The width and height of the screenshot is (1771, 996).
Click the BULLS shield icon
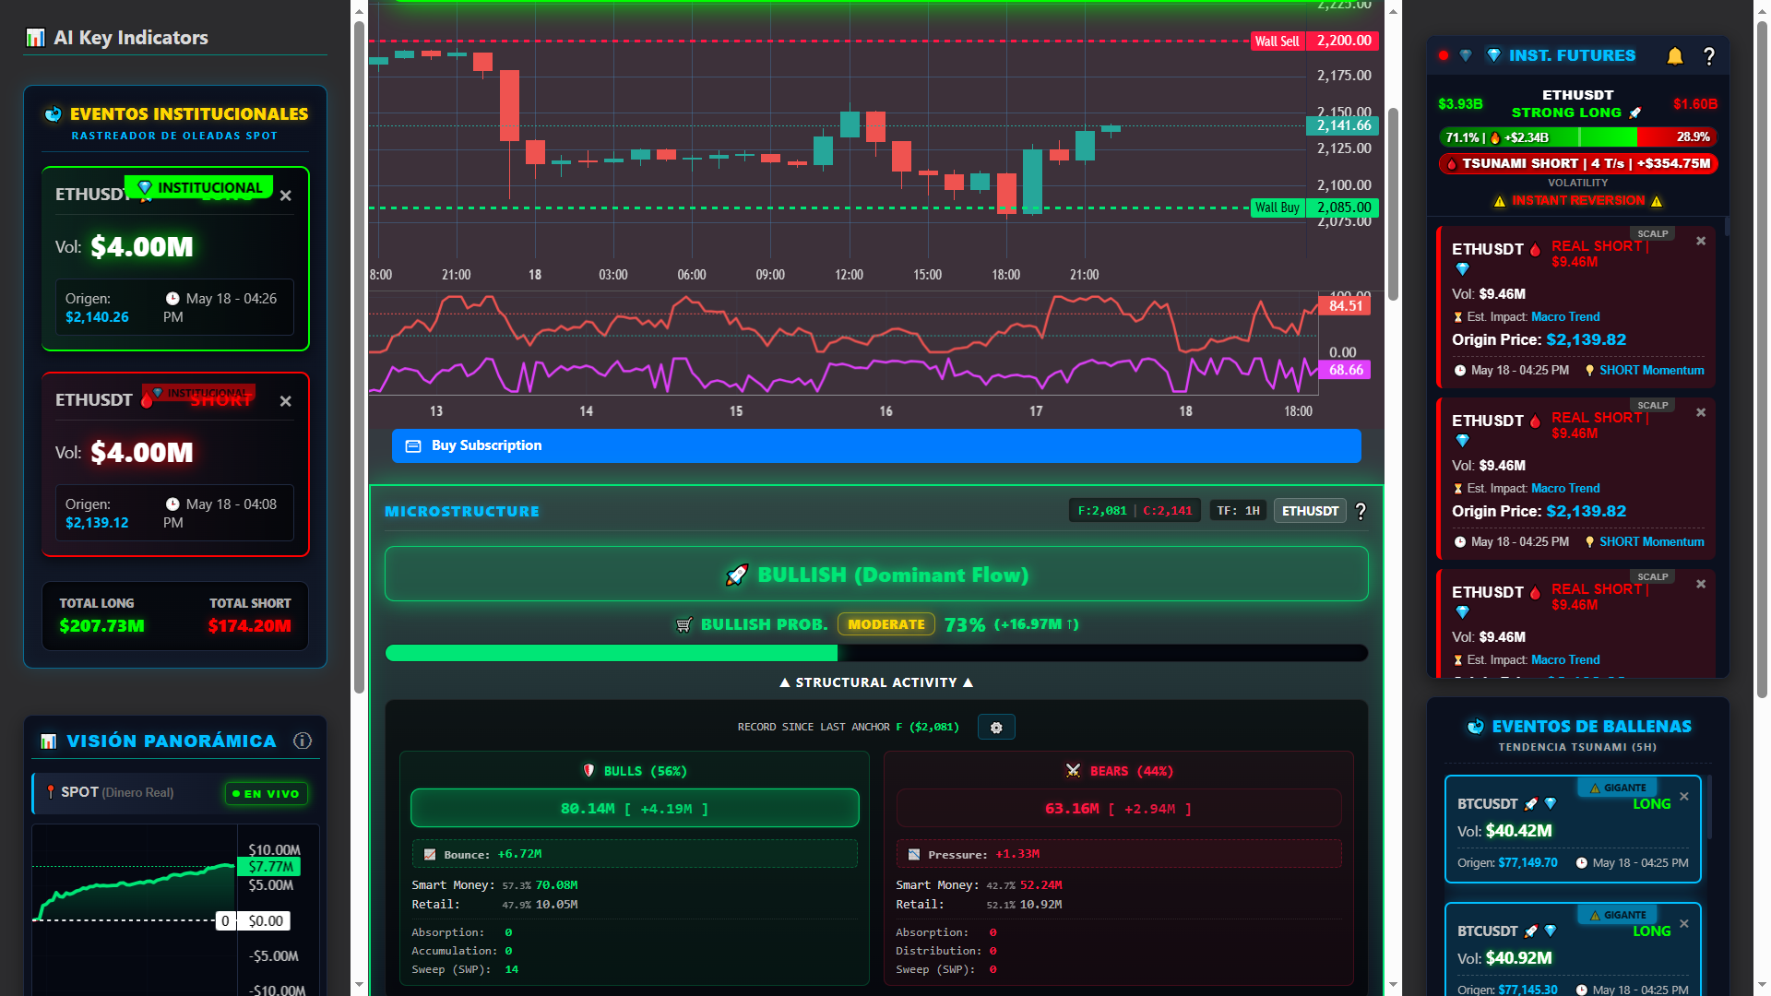pos(588,771)
